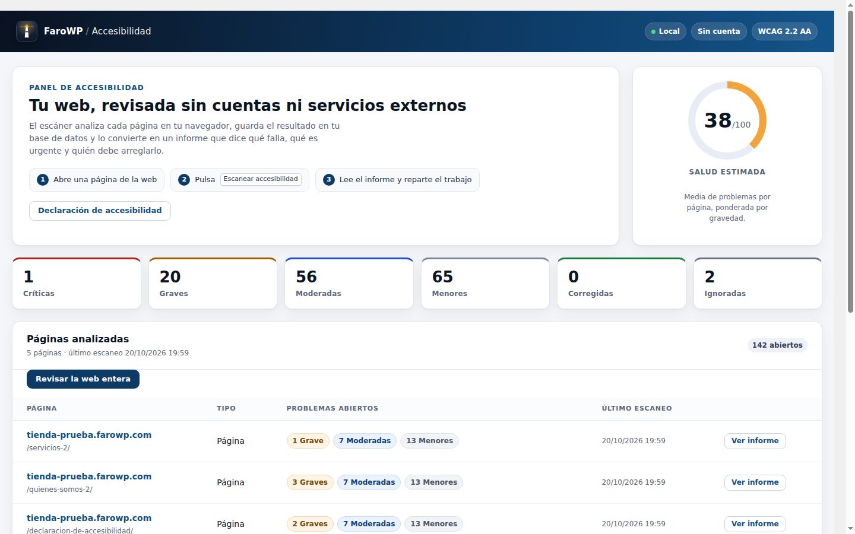The height and width of the screenshot is (534, 855).
Task: Click the ÚLTIMO ESCANEO column header
Action: coord(636,408)
